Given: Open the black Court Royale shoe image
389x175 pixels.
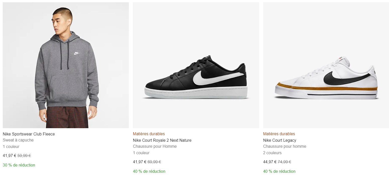Looking at the screenshot, I should [196, 65].
